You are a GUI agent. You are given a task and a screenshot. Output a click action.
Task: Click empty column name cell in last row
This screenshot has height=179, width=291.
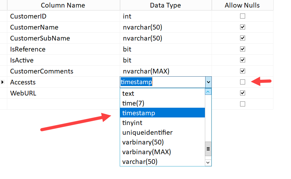(x=63, y=104)
